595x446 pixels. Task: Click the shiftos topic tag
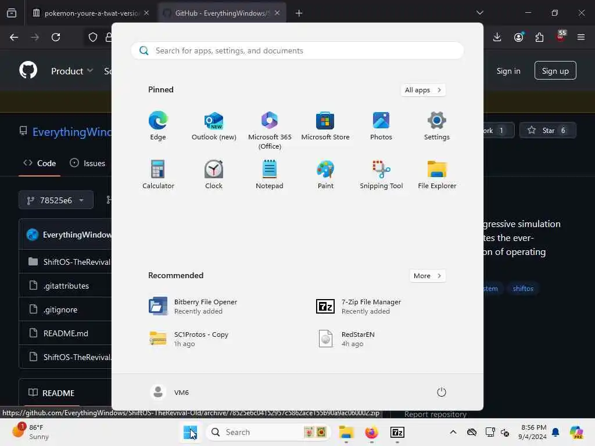tap(523, 289)
